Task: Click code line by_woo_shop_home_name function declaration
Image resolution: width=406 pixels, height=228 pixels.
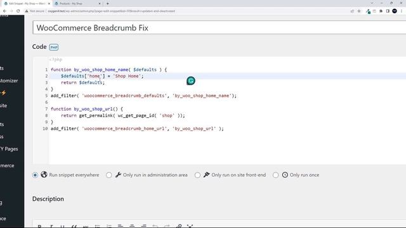Action: click(x=108, y=70)
